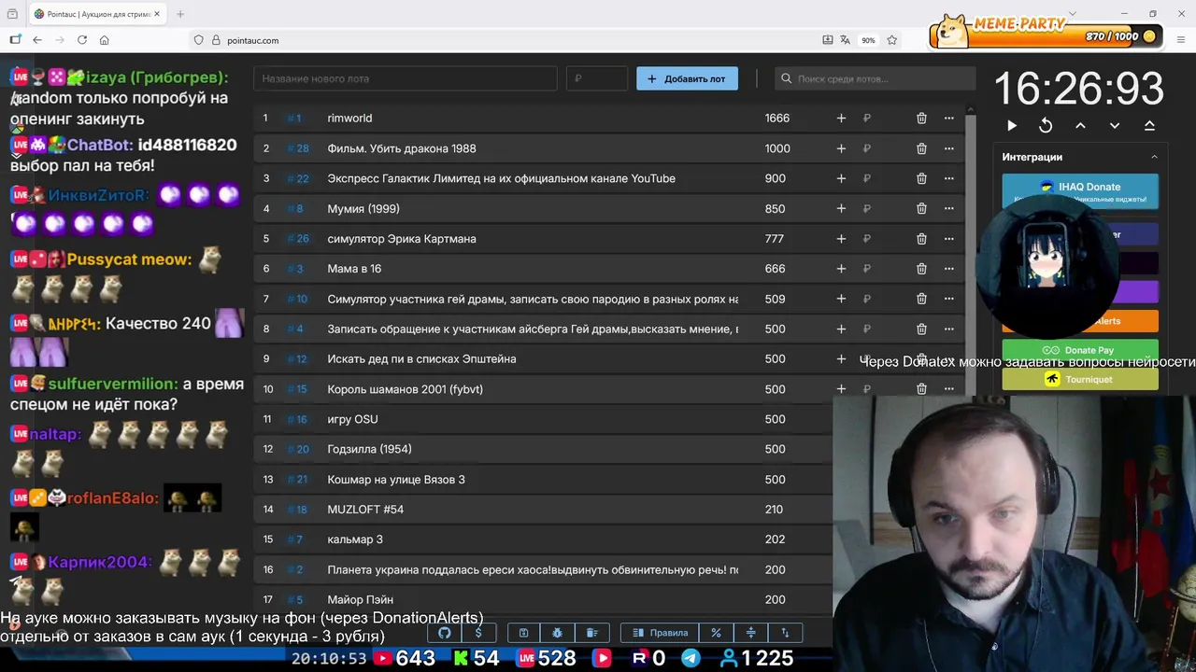
Task: Click plus icon for Король шаманов lot
Action: (841, 389)
